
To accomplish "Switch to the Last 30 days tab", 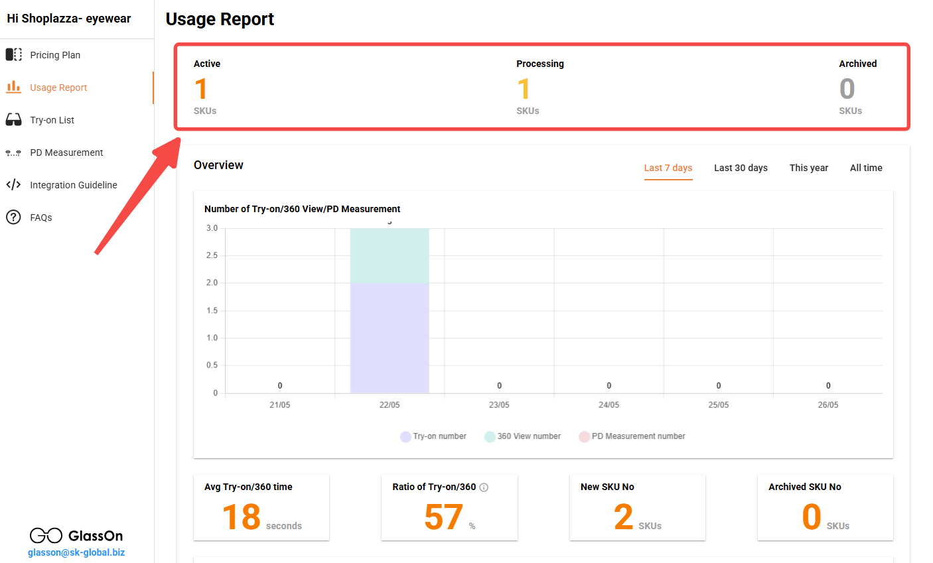I will (x=741, y=168).
